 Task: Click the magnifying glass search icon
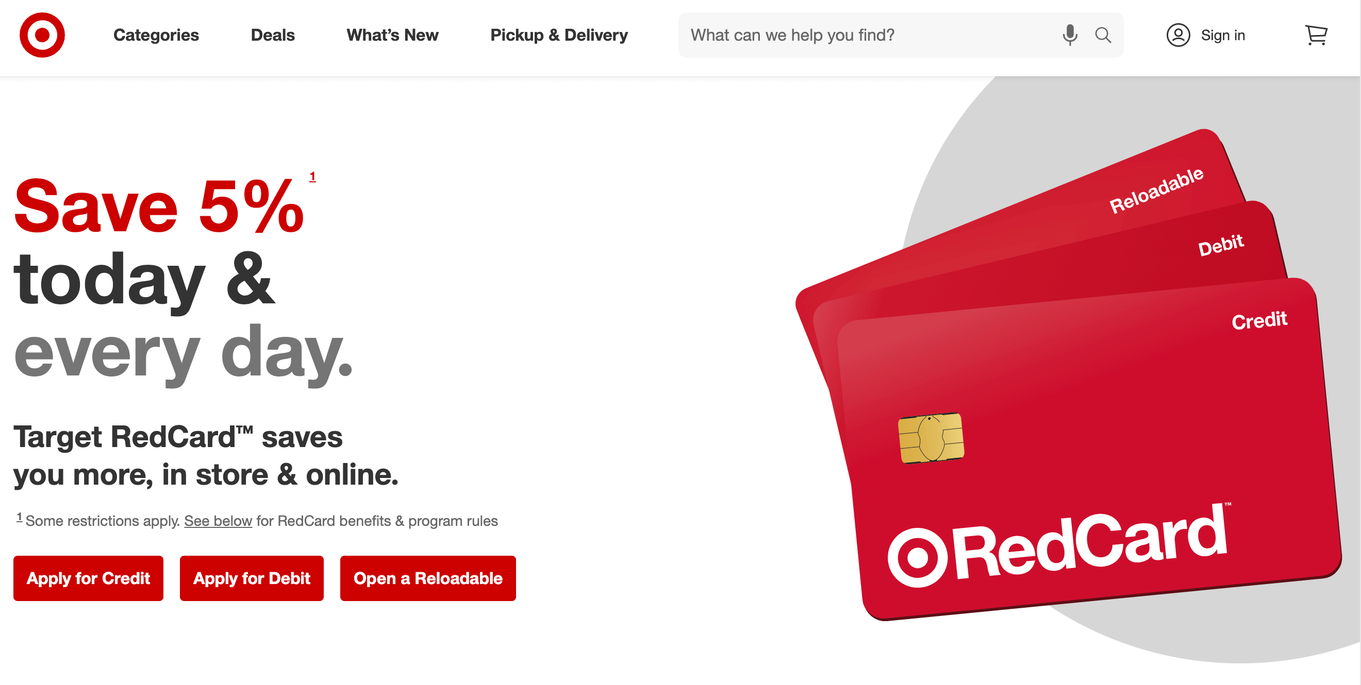click(x=1103, y=35)
